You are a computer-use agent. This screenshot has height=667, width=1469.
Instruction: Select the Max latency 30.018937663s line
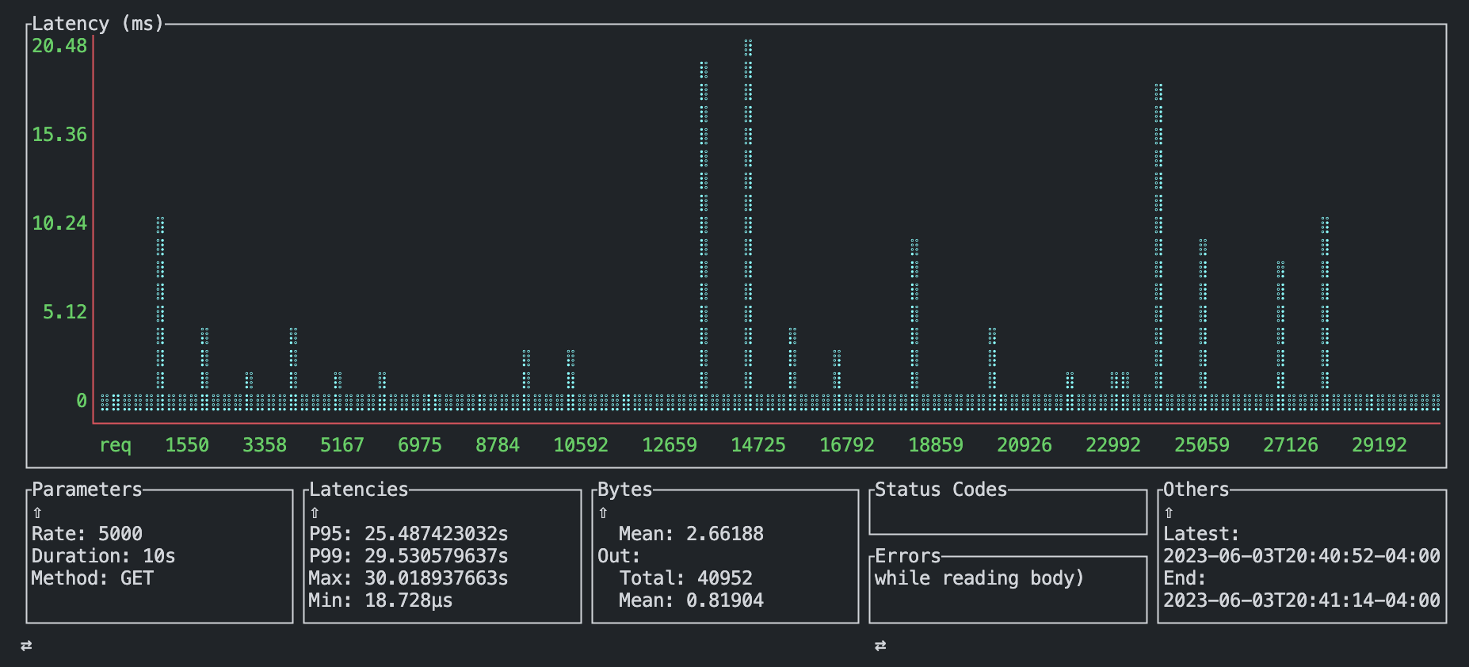(409, 578)
